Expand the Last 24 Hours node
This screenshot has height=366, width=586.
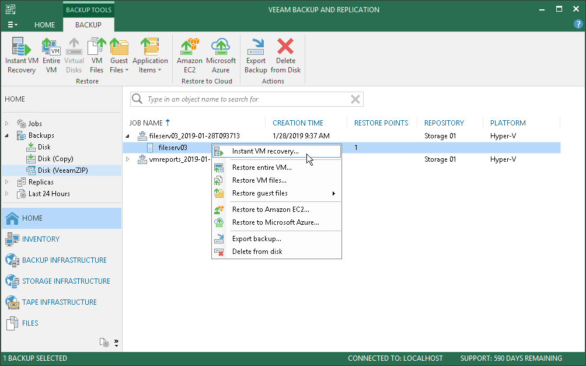tap(7, 194)
